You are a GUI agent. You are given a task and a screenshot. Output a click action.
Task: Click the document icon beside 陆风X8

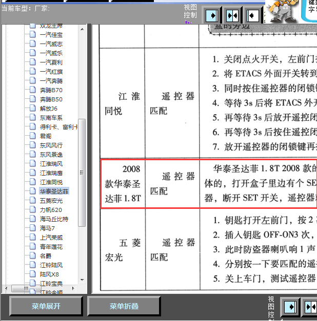tap(33, 274)
